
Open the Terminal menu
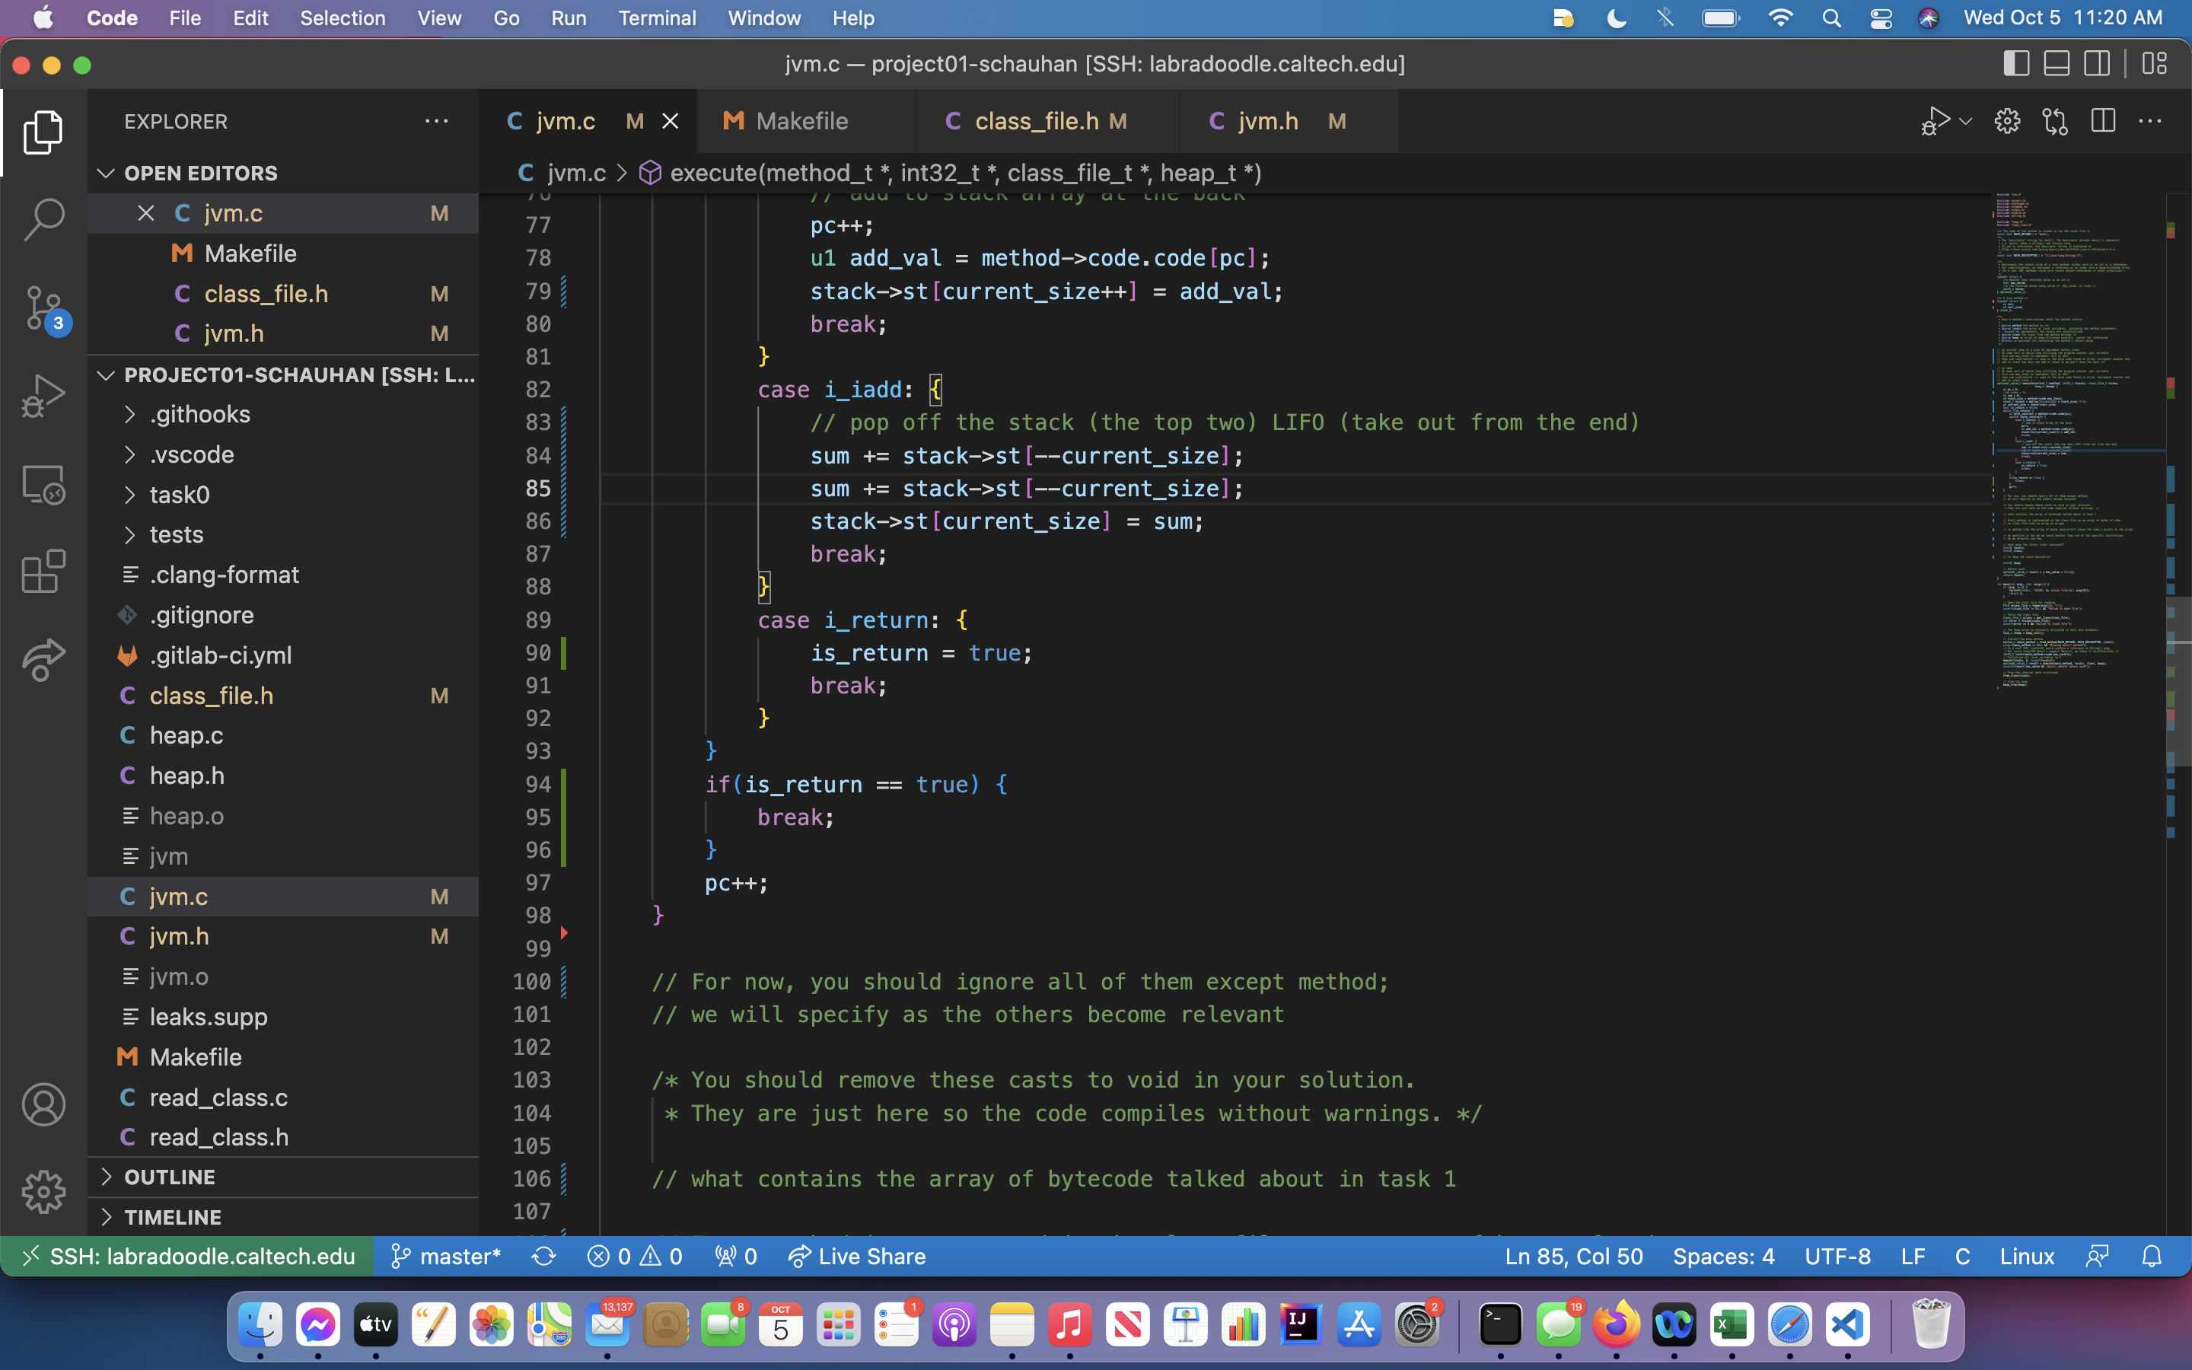(x=657, y=18)
